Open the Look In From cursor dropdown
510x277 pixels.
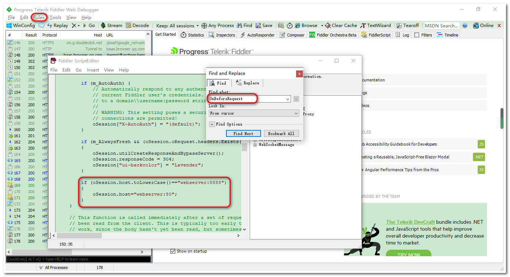click(254, 114)
